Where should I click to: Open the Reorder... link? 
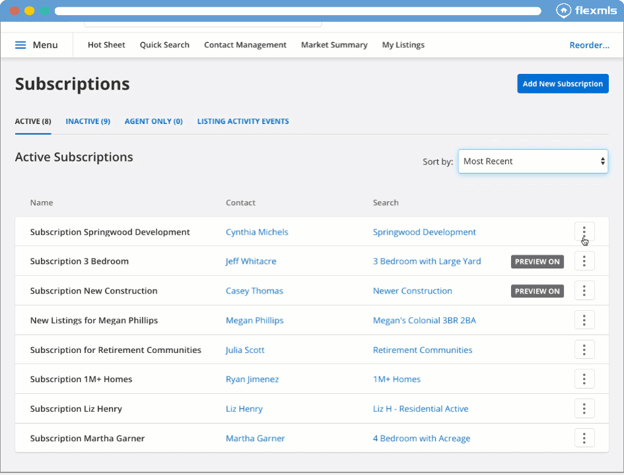pos(589,45)
